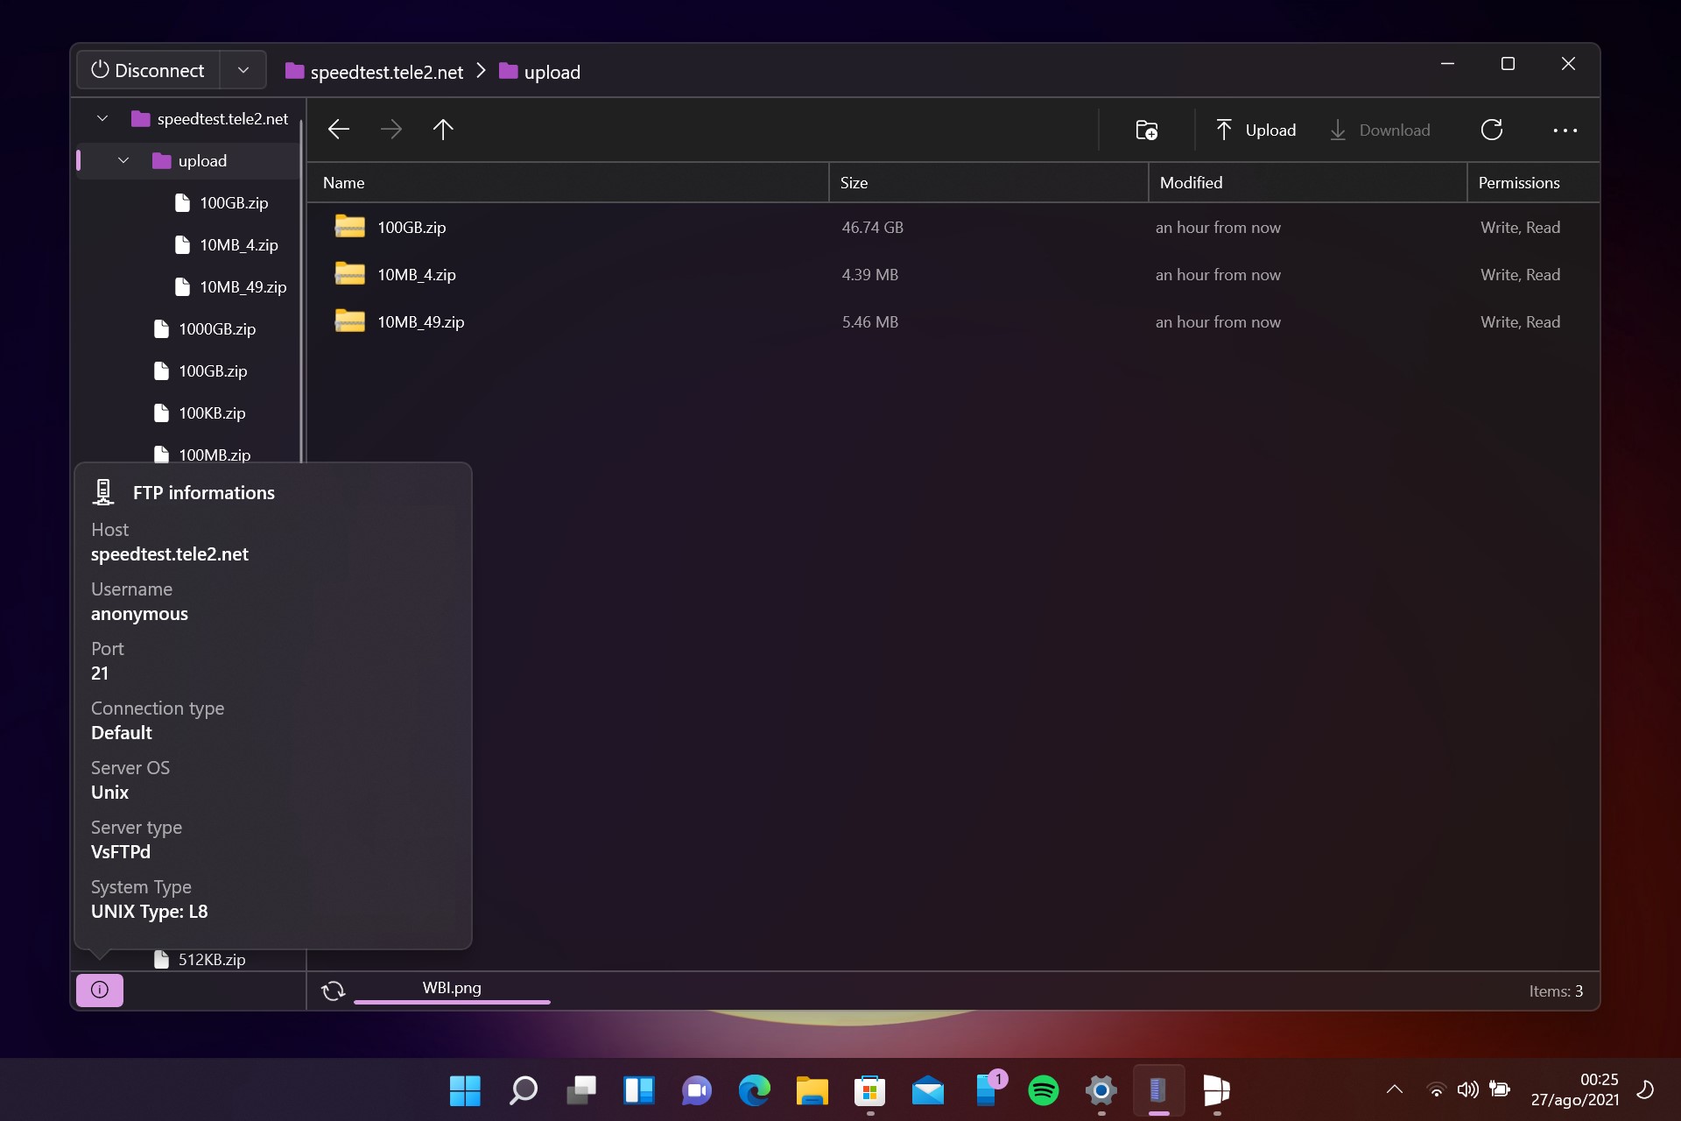Open Widgets from the taskbar
Viewport: 1681px width, 1121px height.
[x=638, y=1090]
